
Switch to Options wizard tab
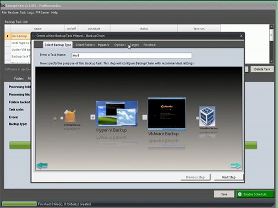(120, 45)
